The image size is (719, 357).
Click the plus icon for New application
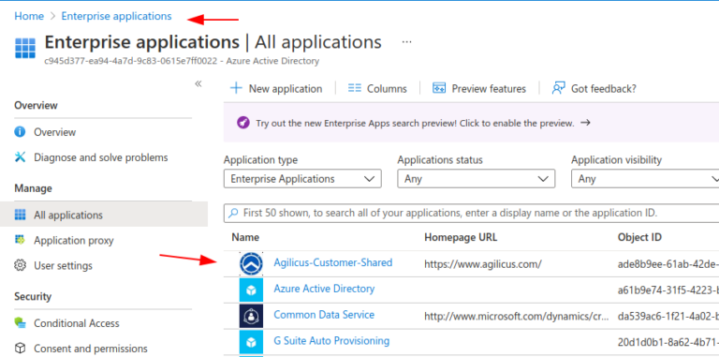click(236, 88)
